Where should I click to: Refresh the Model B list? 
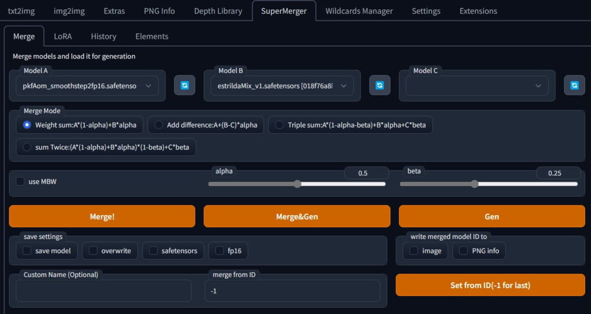(380, 86)
